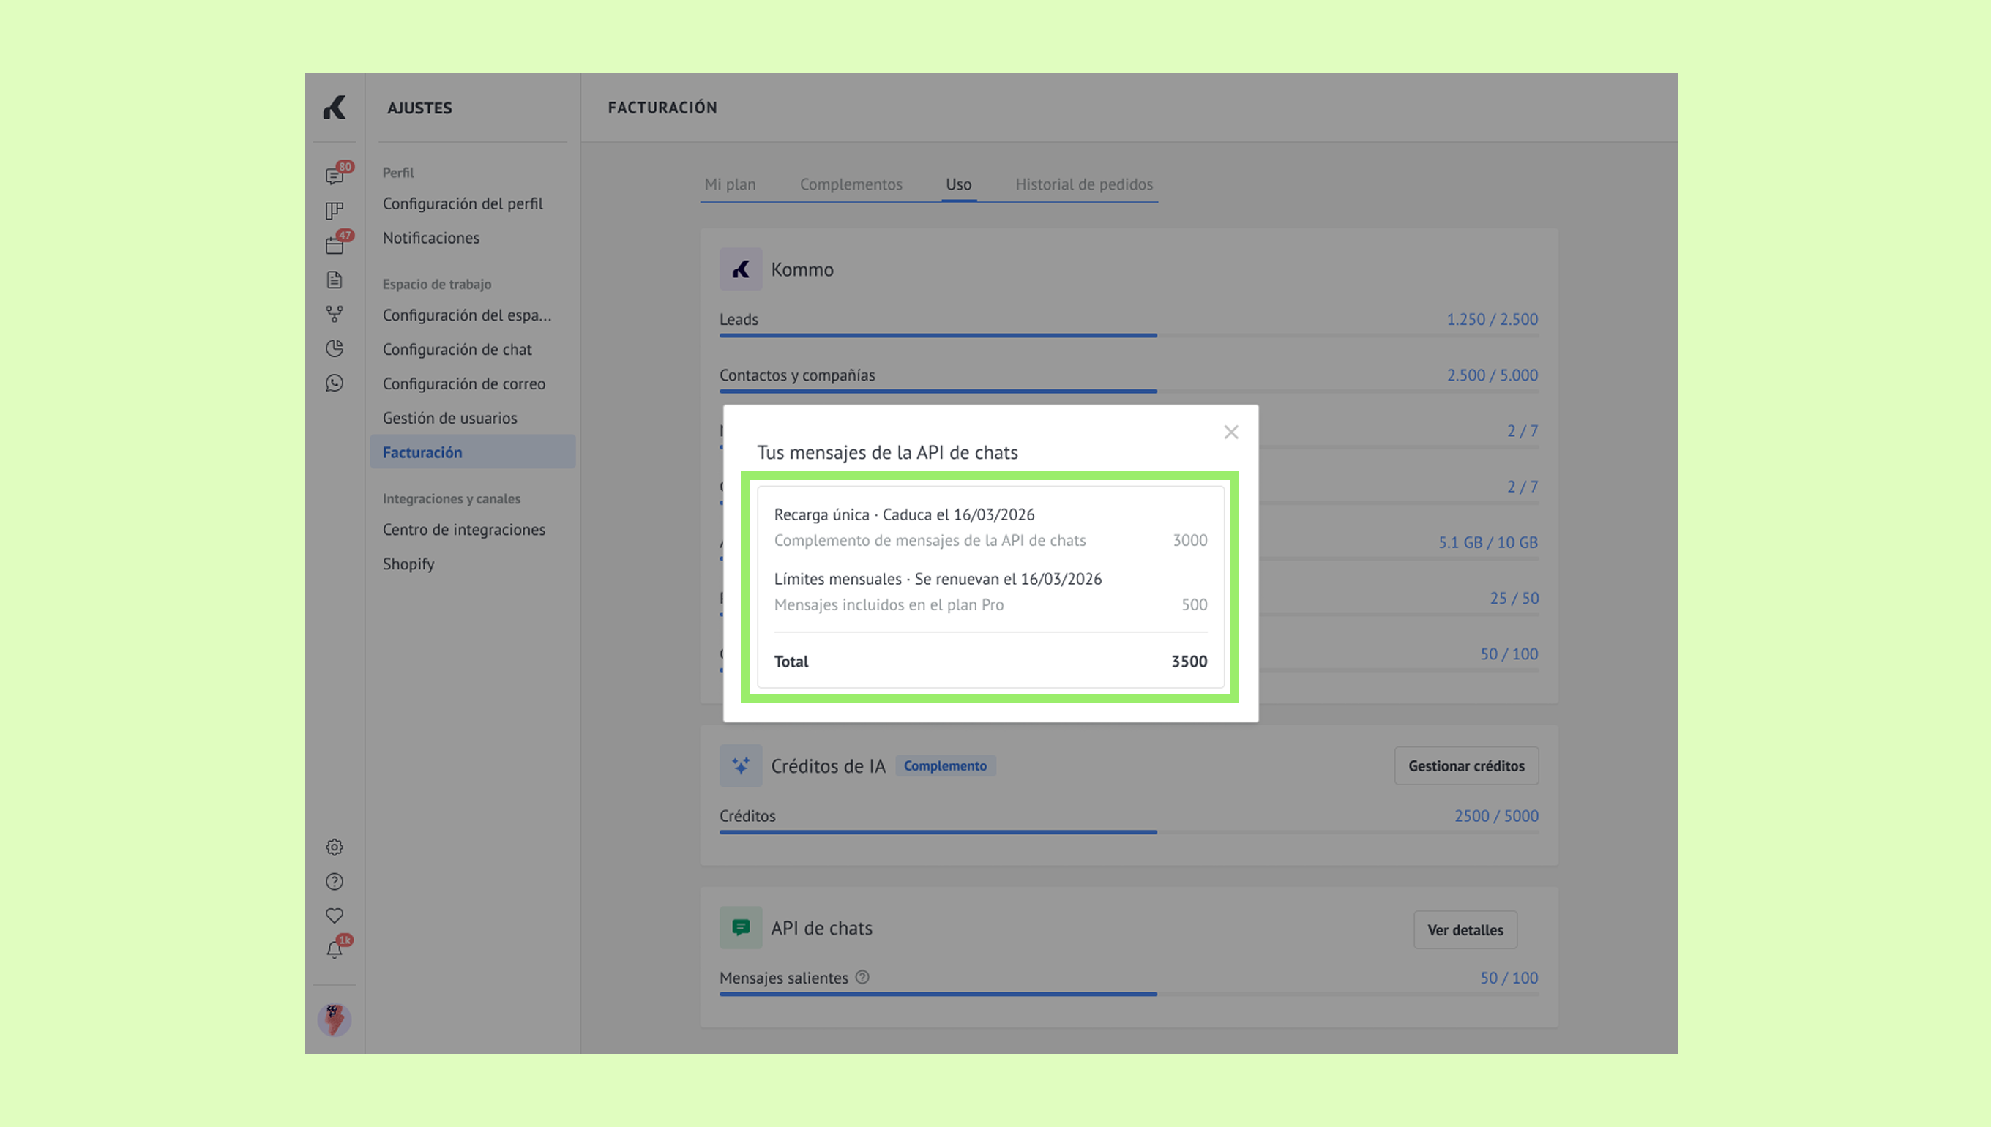Open Configuración del espacio de trabajo
This screenshot has width=1991, height=1127.
coord(467,315)
